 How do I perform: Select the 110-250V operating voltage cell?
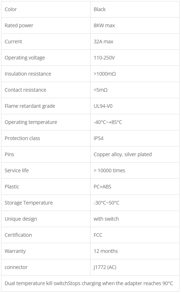click(x=135, y=58)
